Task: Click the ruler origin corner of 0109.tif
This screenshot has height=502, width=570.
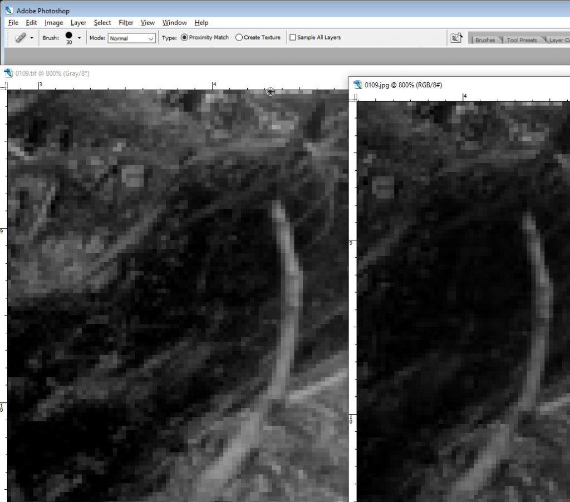Action: coord(7,86)
